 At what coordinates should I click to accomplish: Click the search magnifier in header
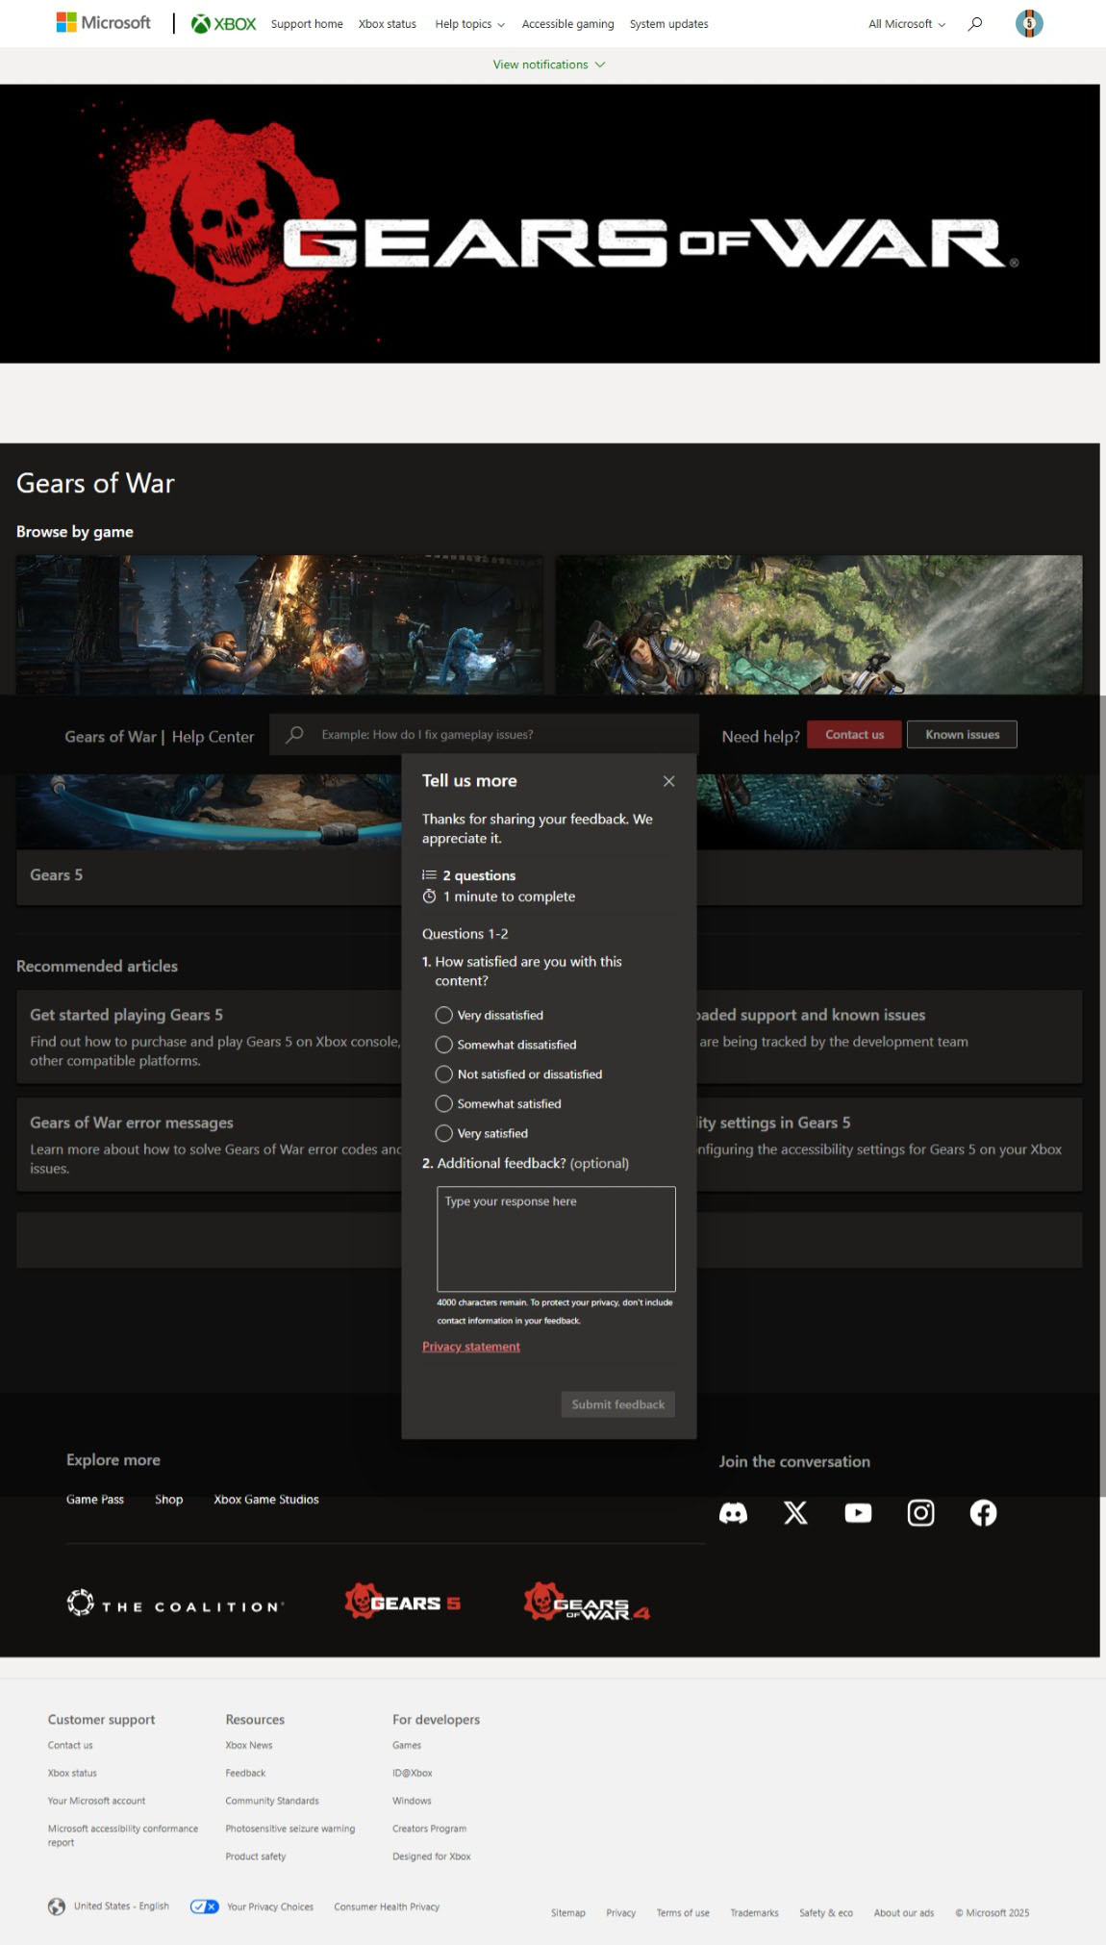[975, 24]
